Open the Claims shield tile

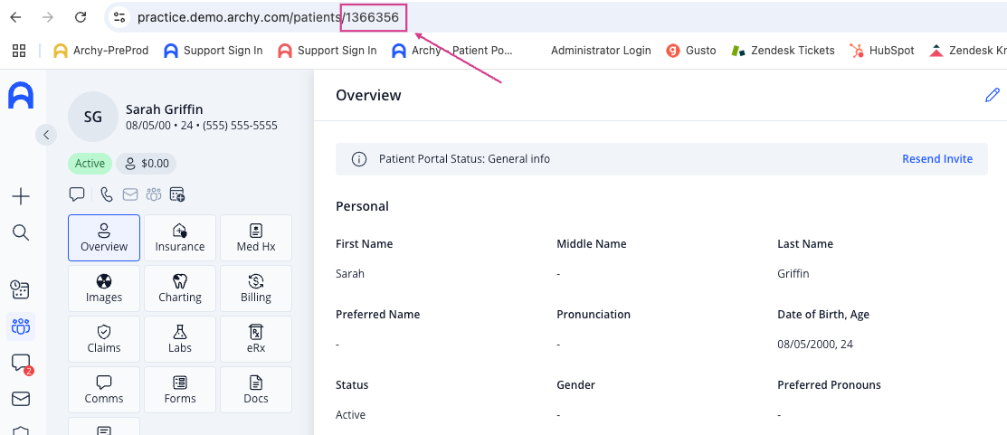coord(104,339)
